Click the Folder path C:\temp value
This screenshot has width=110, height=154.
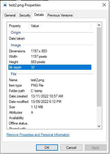[36, 91]
